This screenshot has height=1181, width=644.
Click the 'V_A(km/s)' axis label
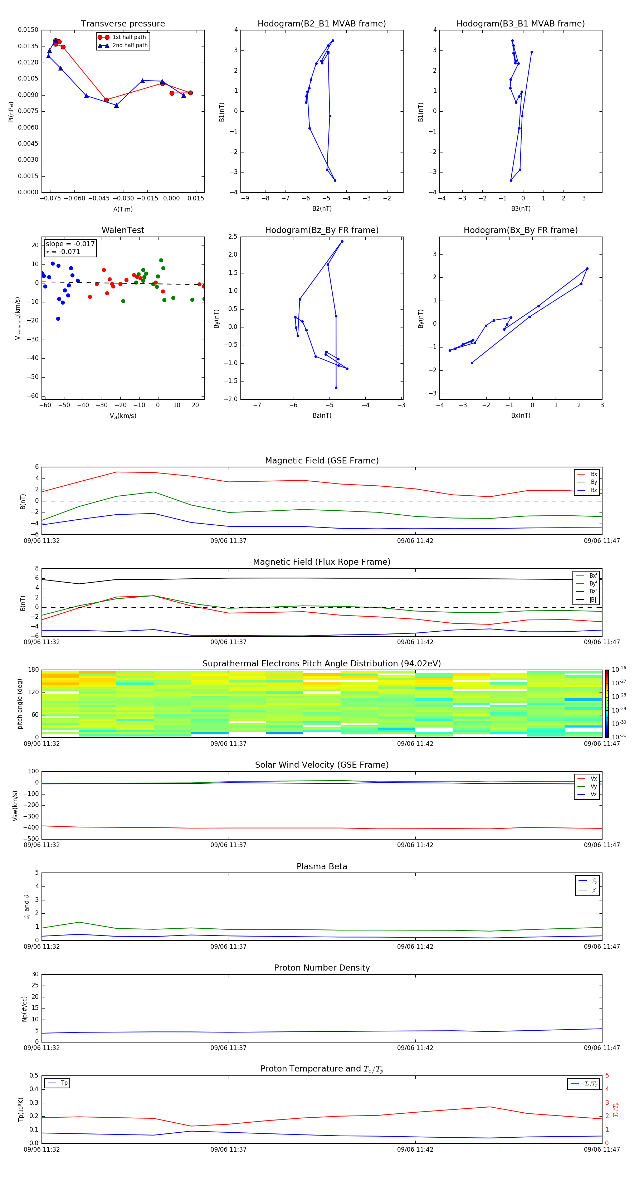123,416
